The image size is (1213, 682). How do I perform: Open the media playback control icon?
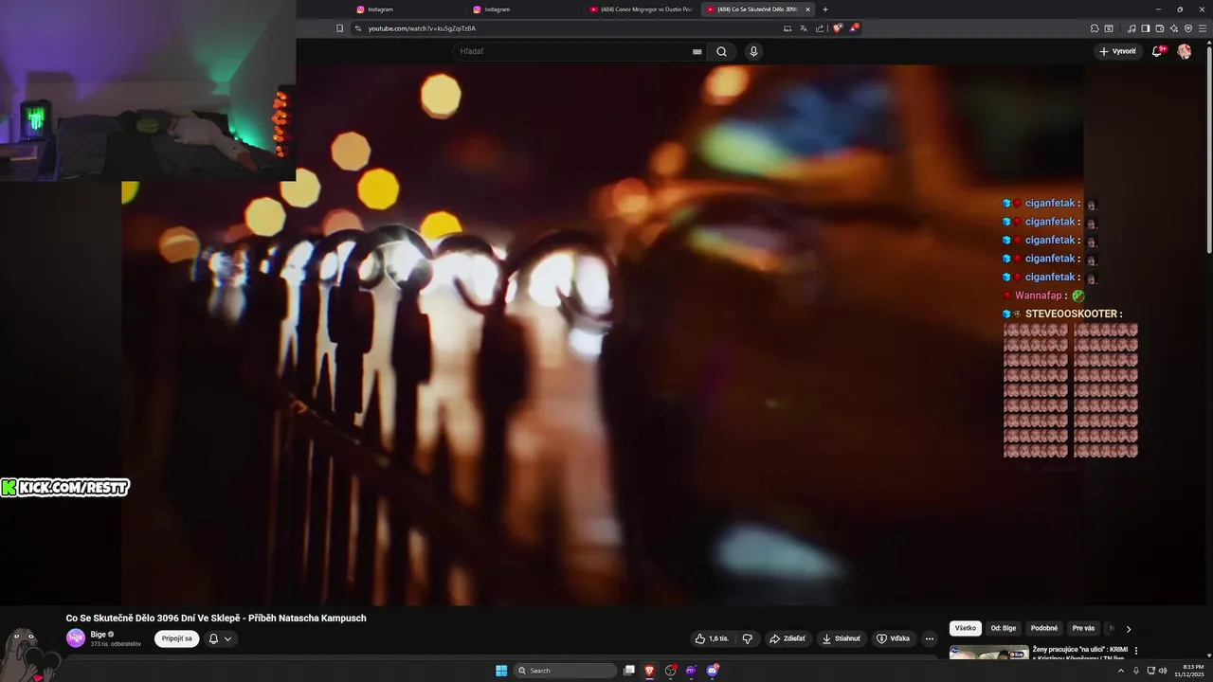pos(1132,28)
